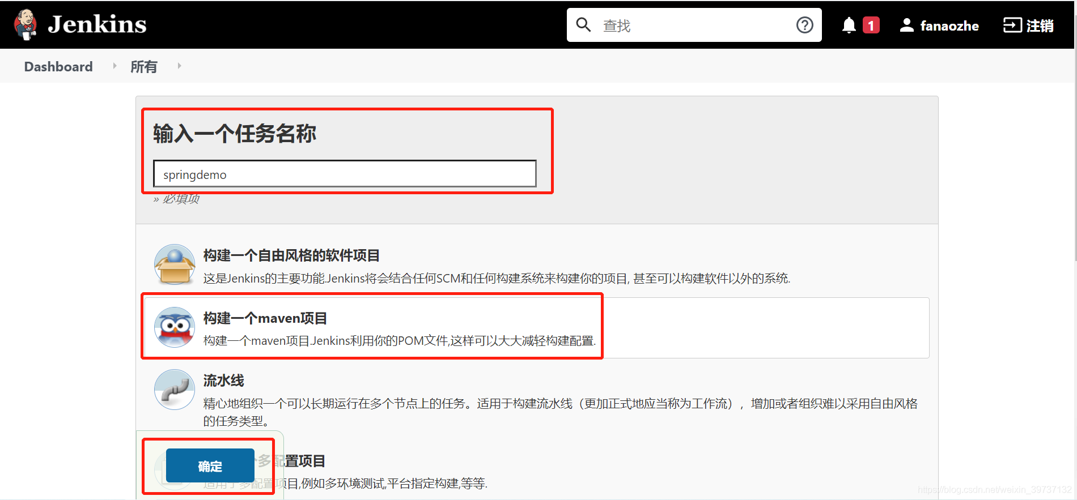Select the maven project owl icon

click(x=175, y=327)
